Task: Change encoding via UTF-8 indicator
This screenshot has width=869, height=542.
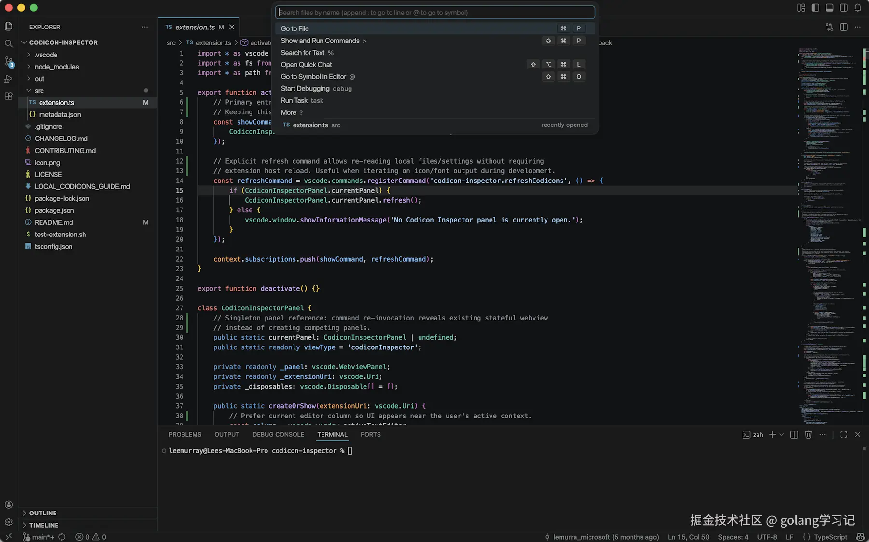Action: click(x=767, y=537)
